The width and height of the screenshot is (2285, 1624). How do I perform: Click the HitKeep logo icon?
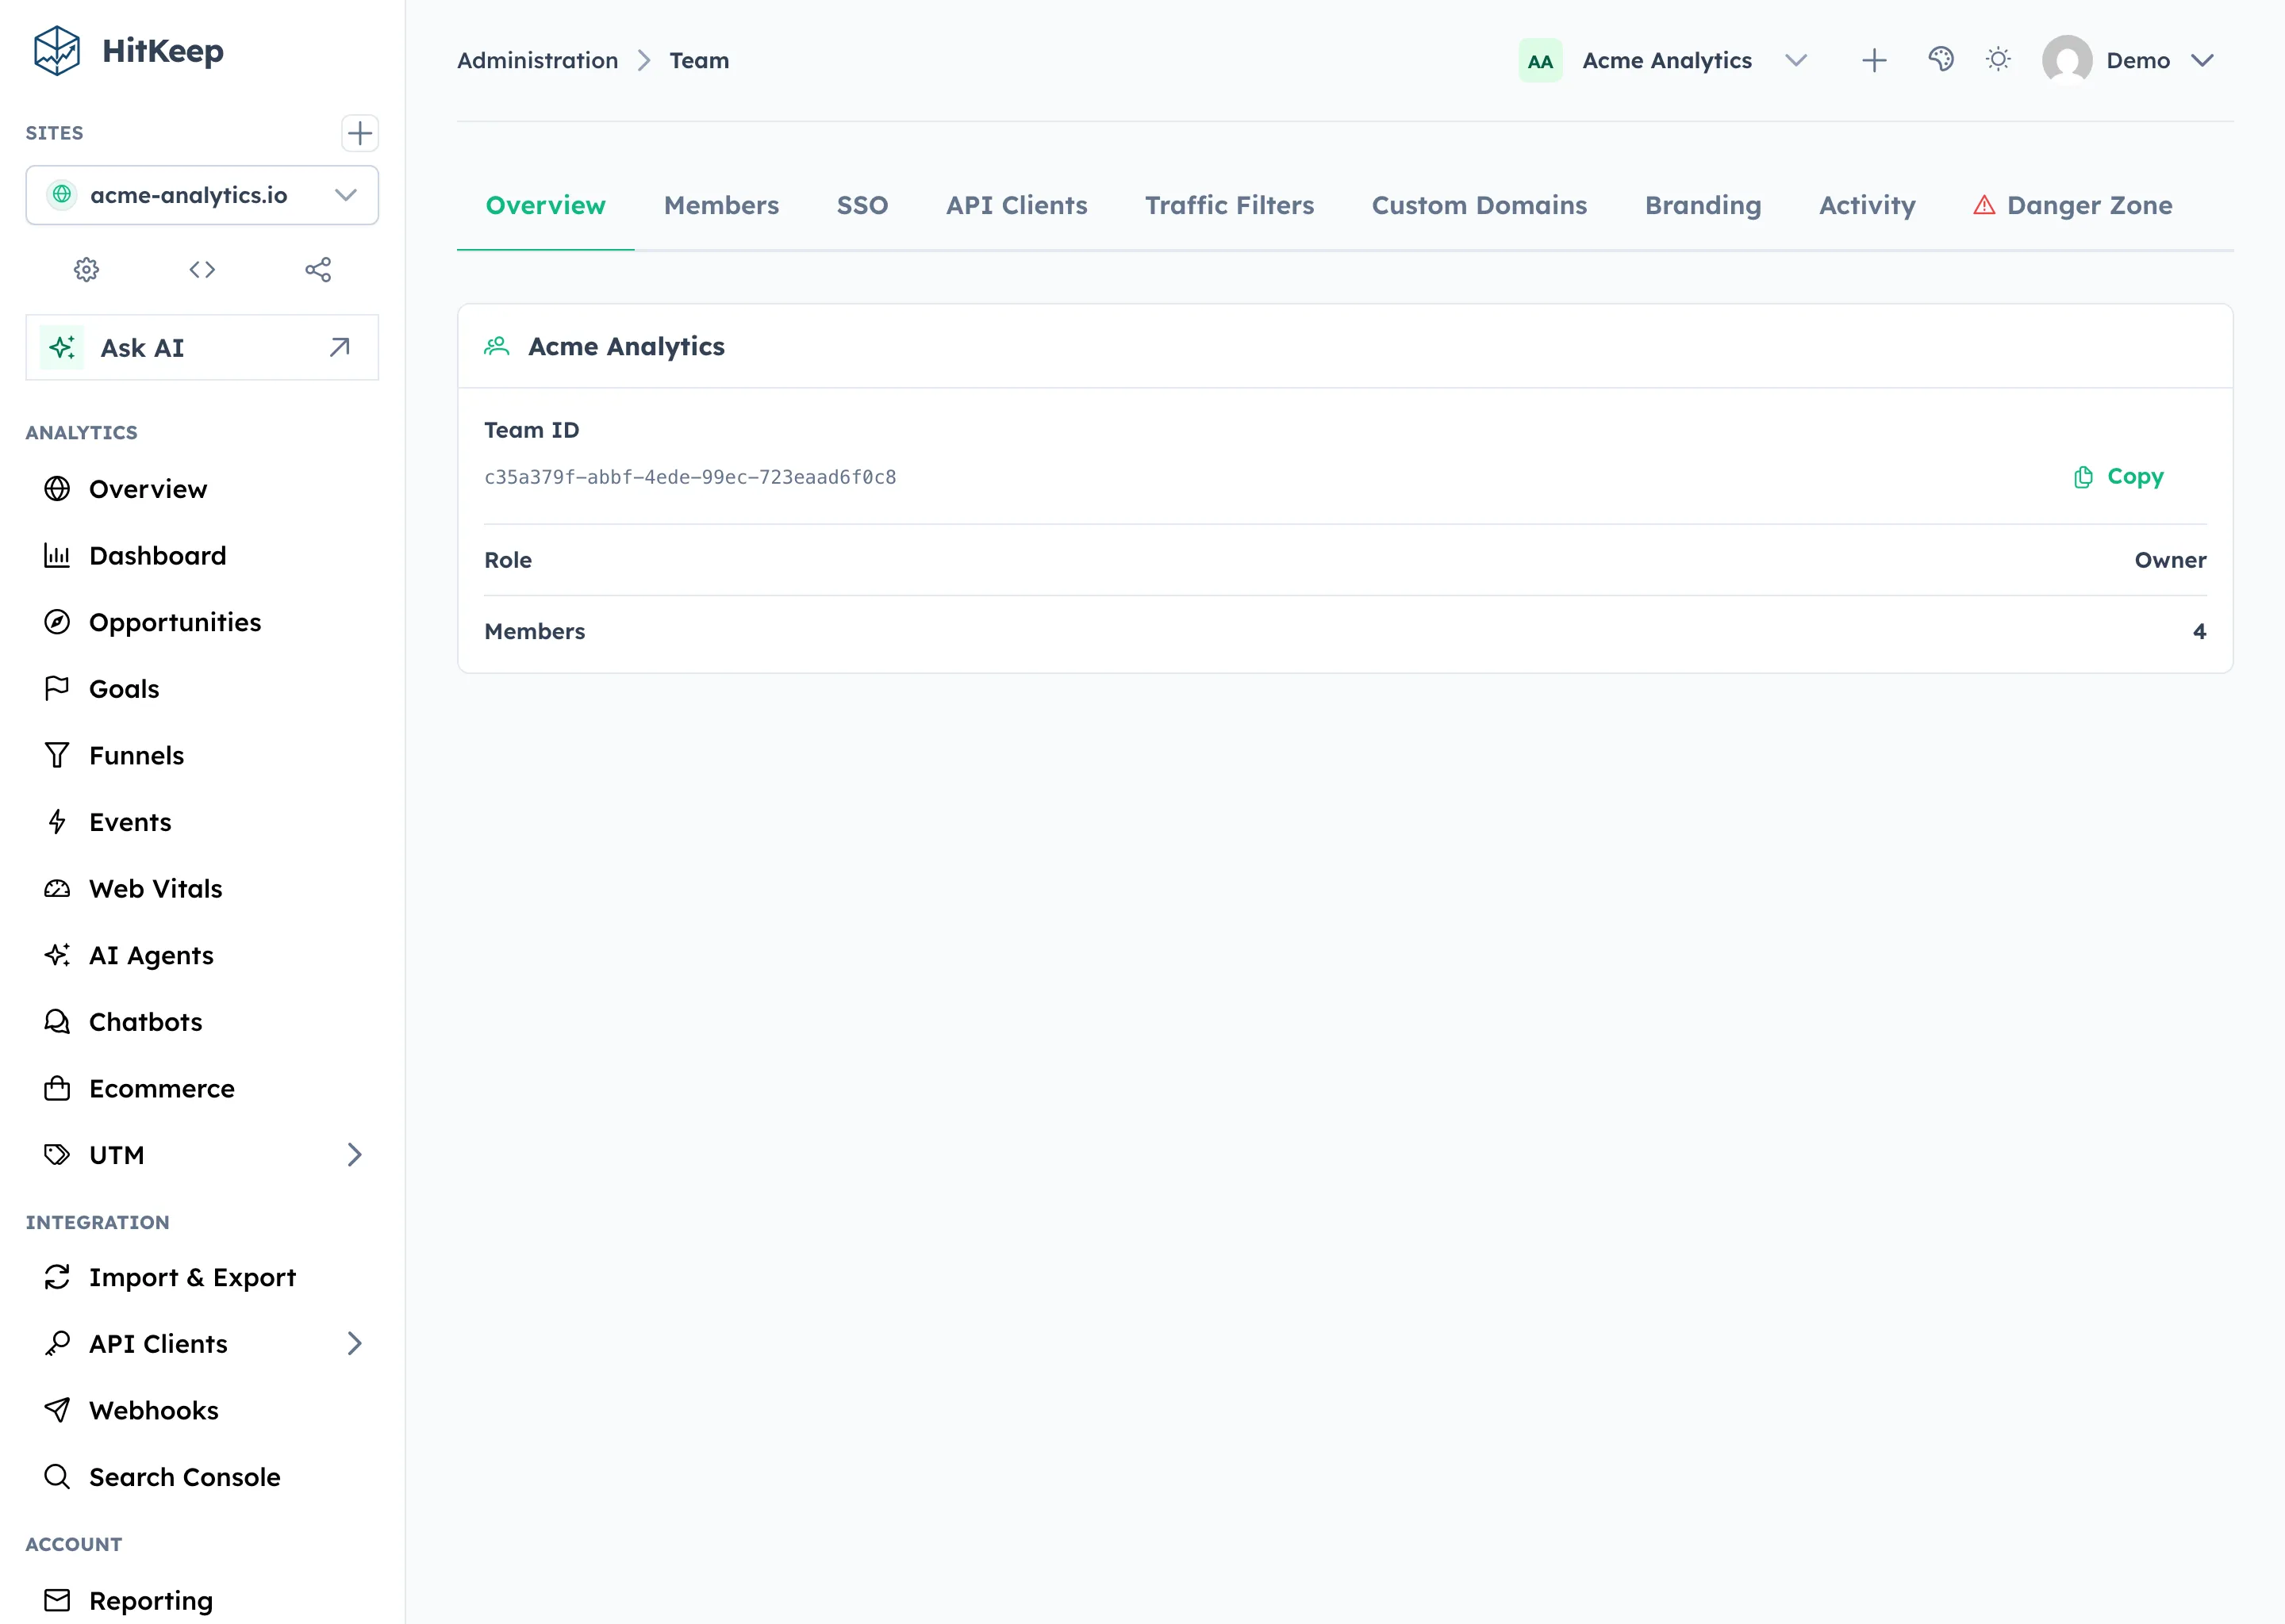[57, 51]
